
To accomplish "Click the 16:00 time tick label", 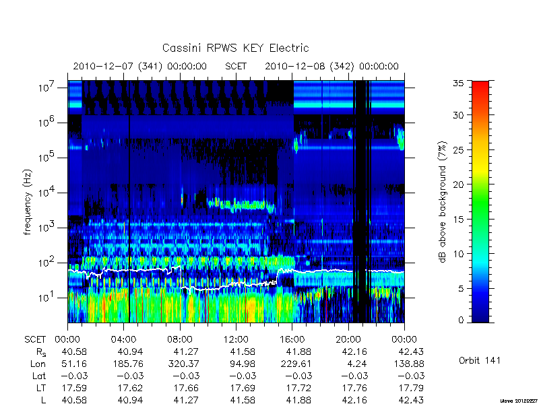I will [x=292, y=340].
